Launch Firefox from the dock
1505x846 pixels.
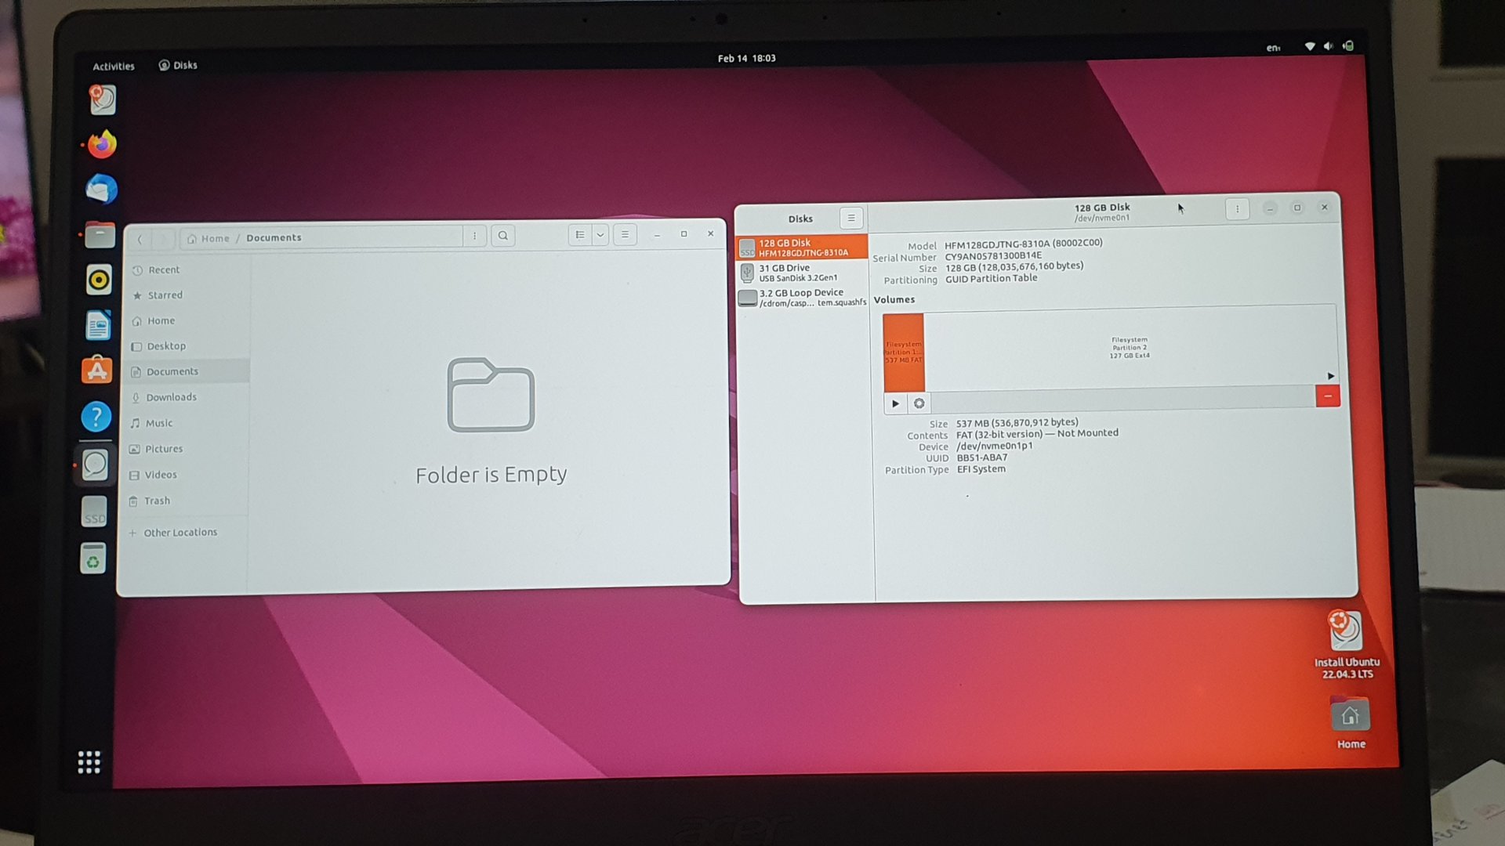(102, 145)
